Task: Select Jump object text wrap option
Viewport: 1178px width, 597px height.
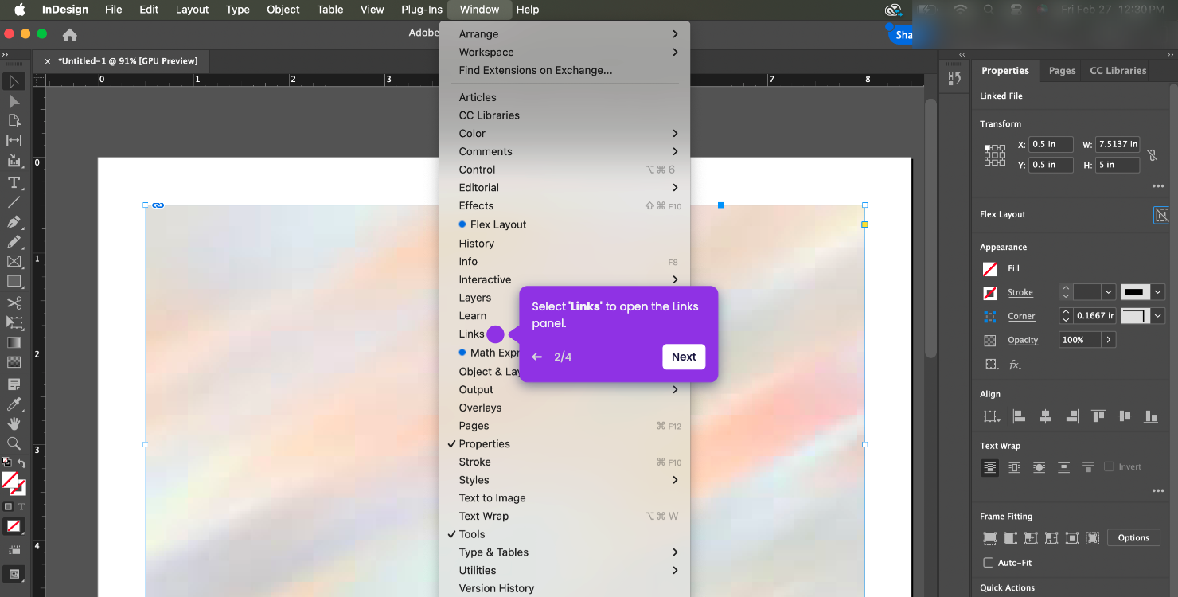Action: pyautogui.click(x=1063, y=467)
